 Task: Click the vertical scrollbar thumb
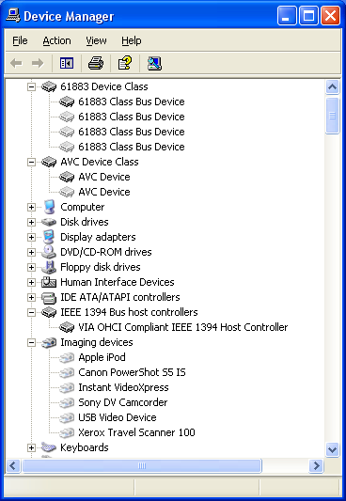click(x=332, y=116)
